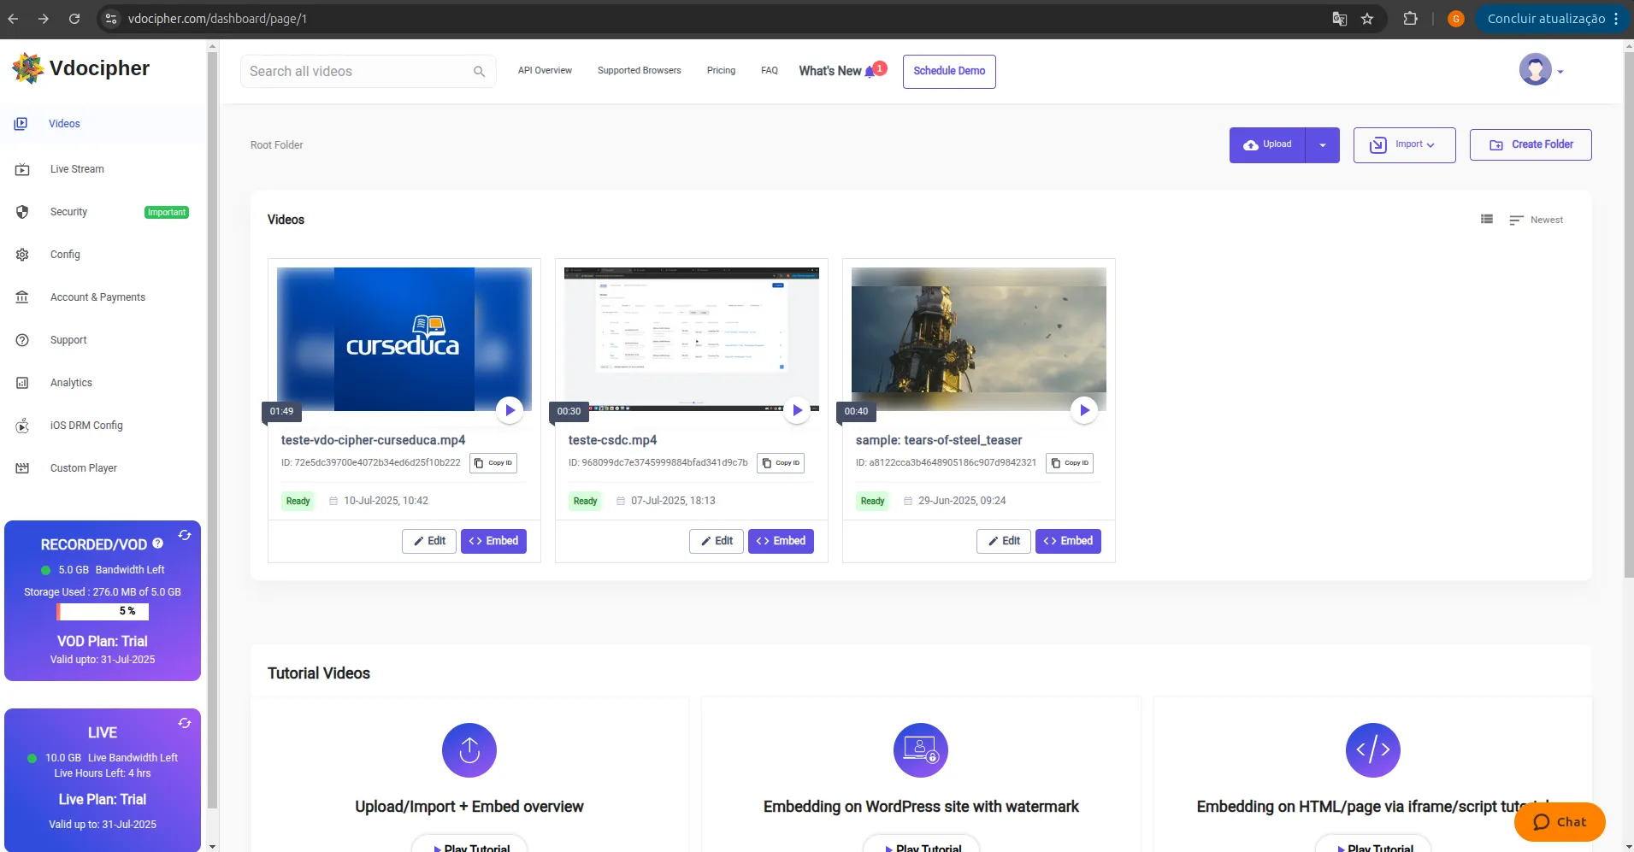Viewport: 1634px width, 852px height.
Task: Expand the Upload dropdown arrow
Action: (x=1323, y=145)
